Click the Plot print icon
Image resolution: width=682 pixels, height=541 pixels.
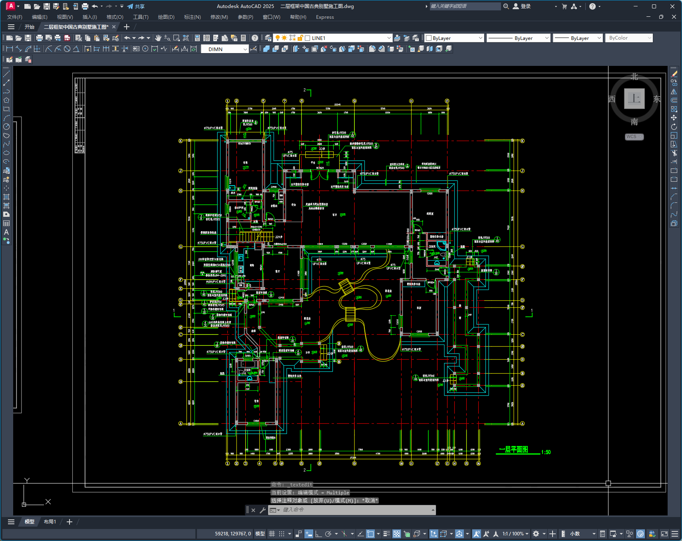[x=39, y=38]
